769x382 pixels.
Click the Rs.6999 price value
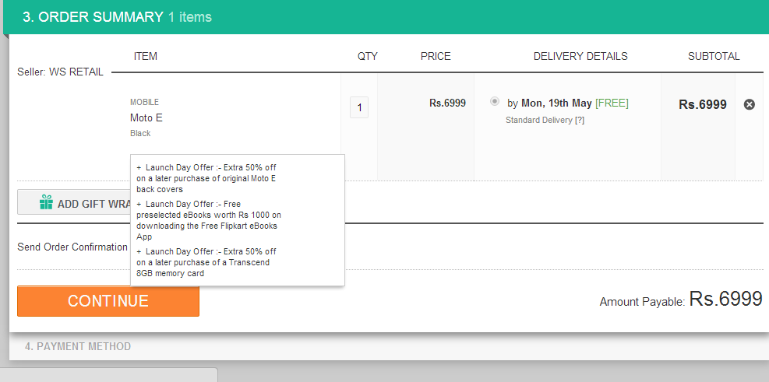(x=447, y=103)
